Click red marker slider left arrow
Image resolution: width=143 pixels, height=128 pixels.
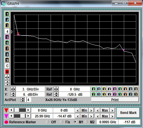[11, 110]
